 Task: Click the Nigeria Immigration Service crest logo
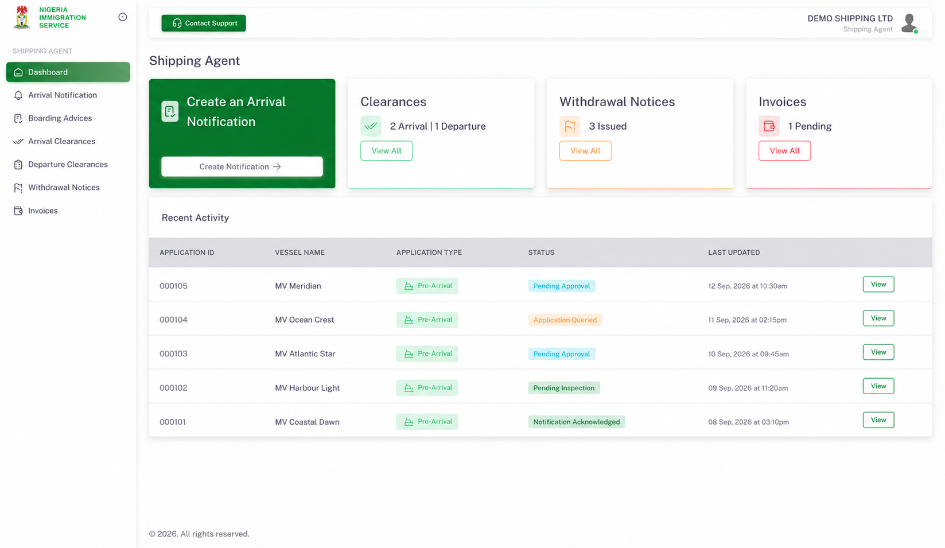[x=22, y=17]
